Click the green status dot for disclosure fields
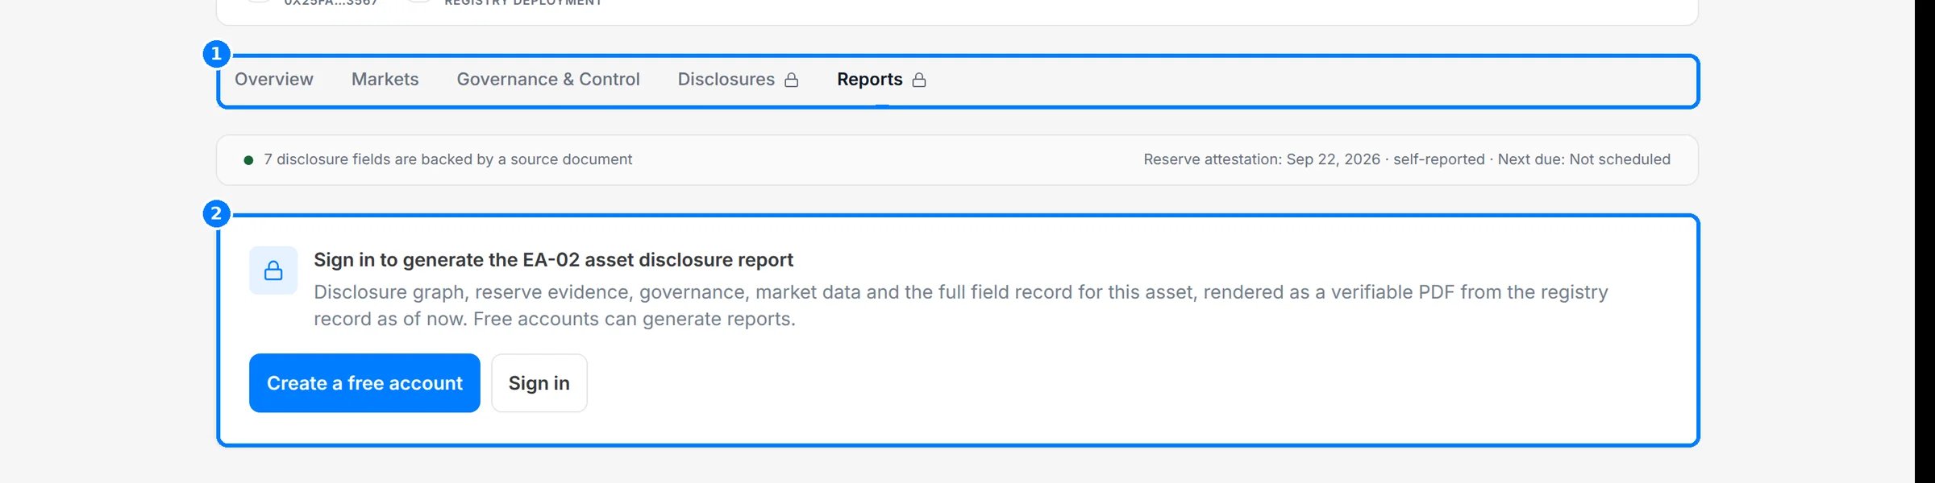This screenshot has width=1935, height=483. coord(248,160)
